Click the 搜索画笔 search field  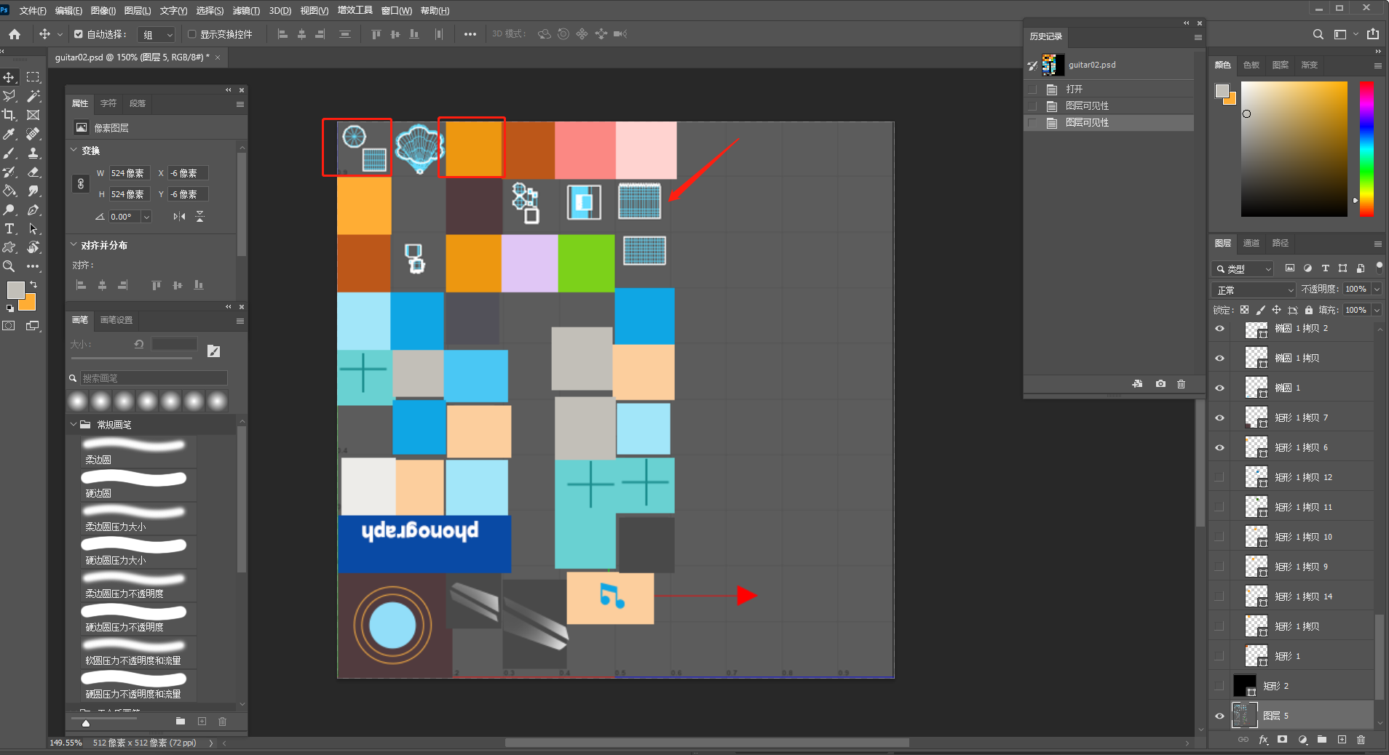click(154, 378)
